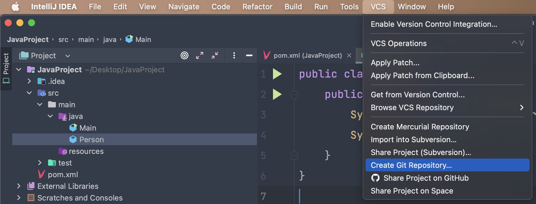Click the Collapse All icon in Project panel
The height and width of the screenshot is (204, 536).
tap(215, 55)
